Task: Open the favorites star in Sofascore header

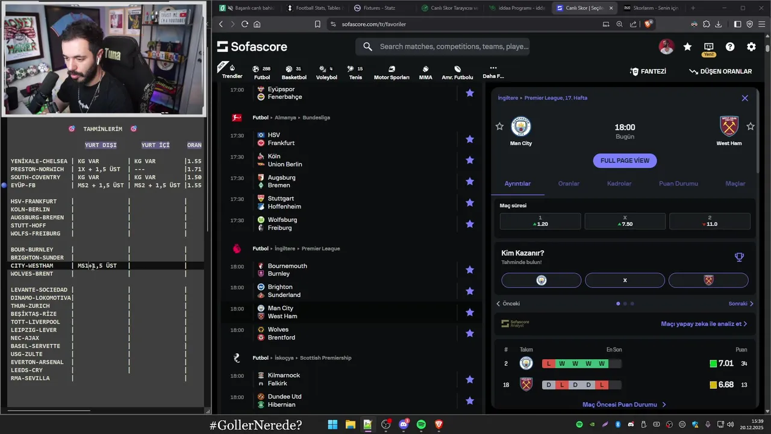Action: 687,46
